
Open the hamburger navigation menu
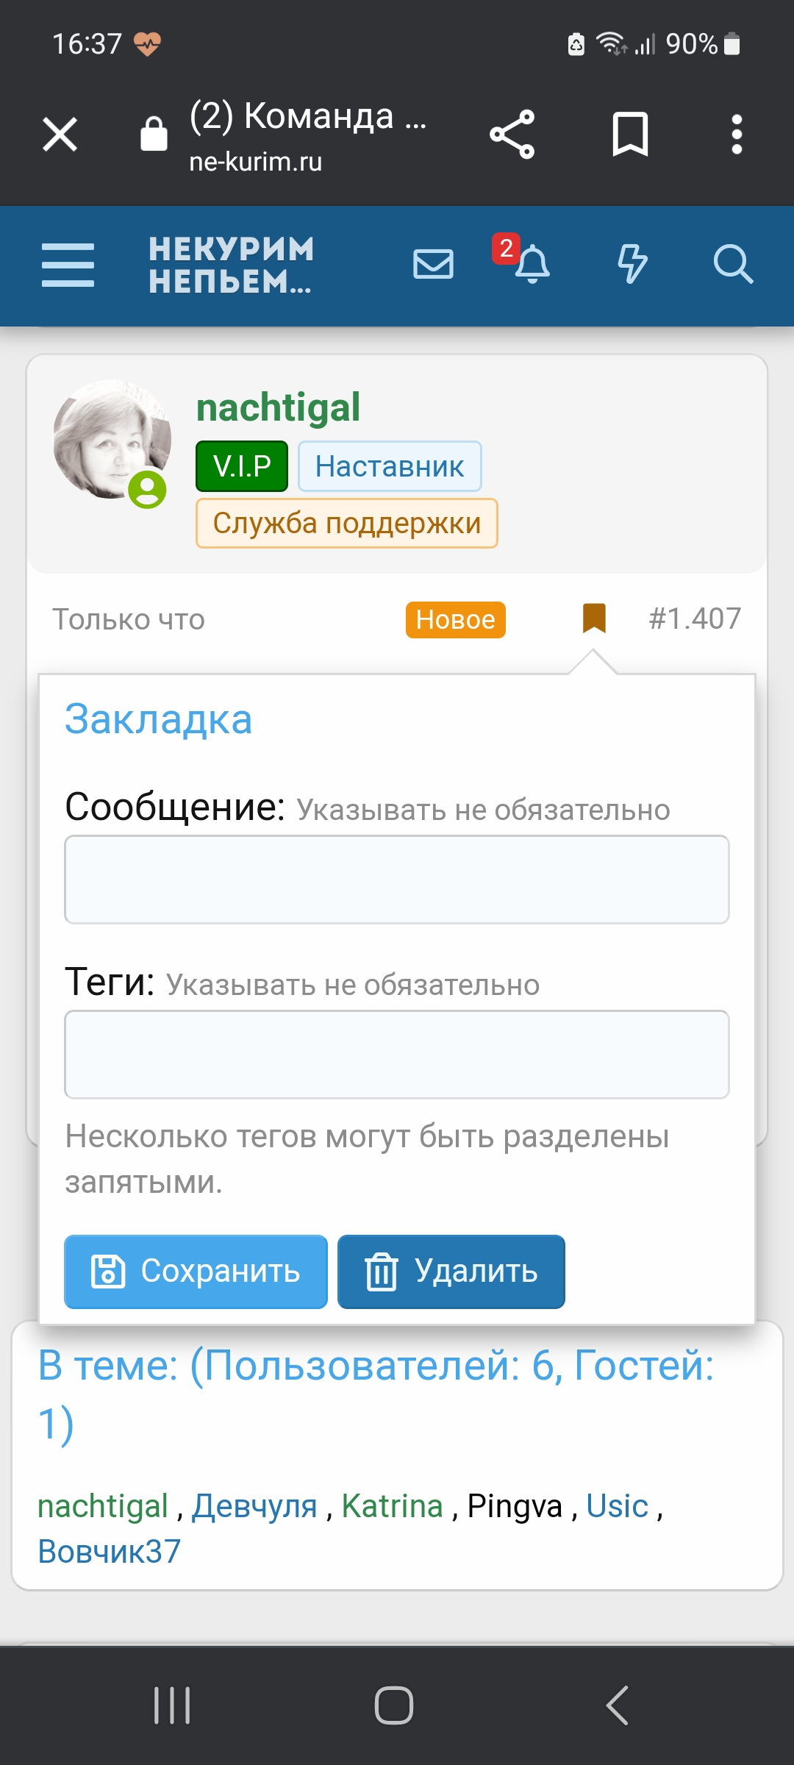tap(68, 265)
